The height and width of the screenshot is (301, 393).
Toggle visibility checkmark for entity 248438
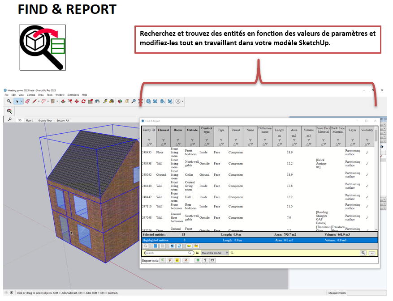[367, 164]
